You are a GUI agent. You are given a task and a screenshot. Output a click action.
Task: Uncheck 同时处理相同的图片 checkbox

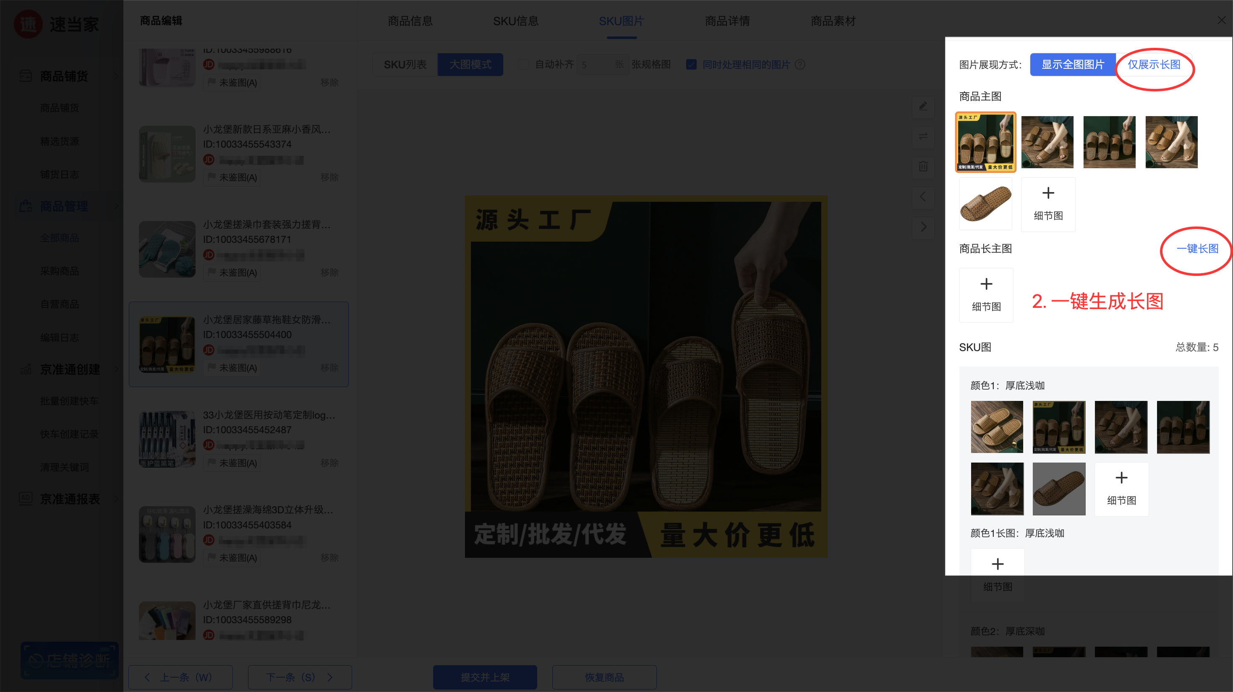691,65
